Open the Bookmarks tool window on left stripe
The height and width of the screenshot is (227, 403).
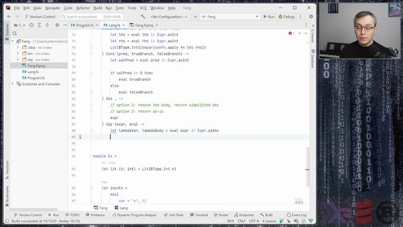pos(7,196)
